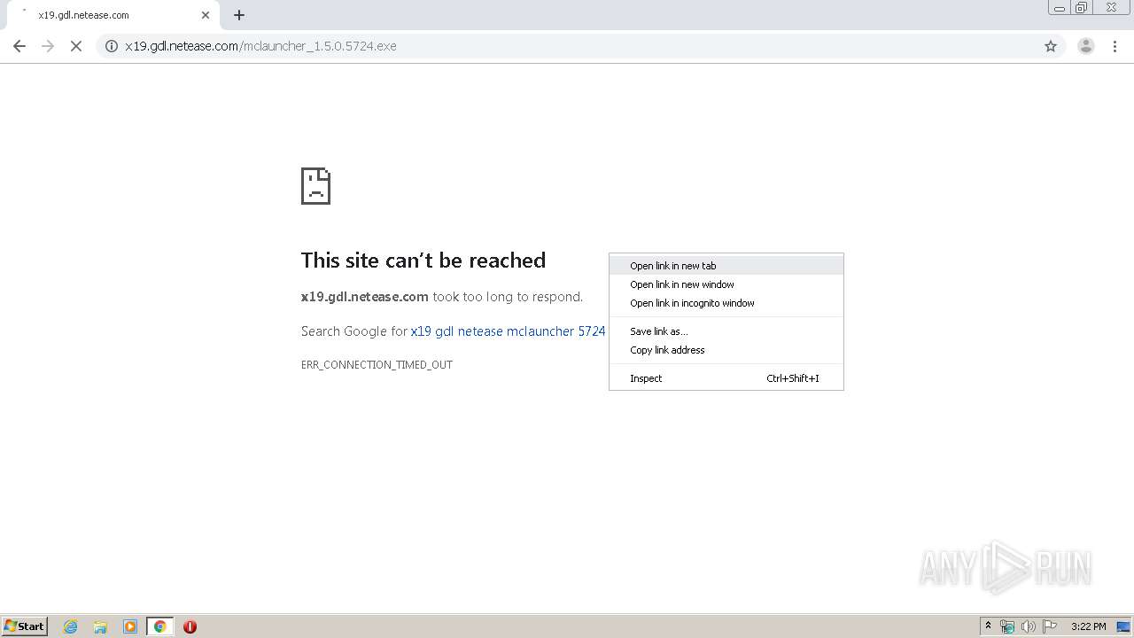
Task: Click the 'This site can't be reached' heading
Action: (x=423, y=261)
